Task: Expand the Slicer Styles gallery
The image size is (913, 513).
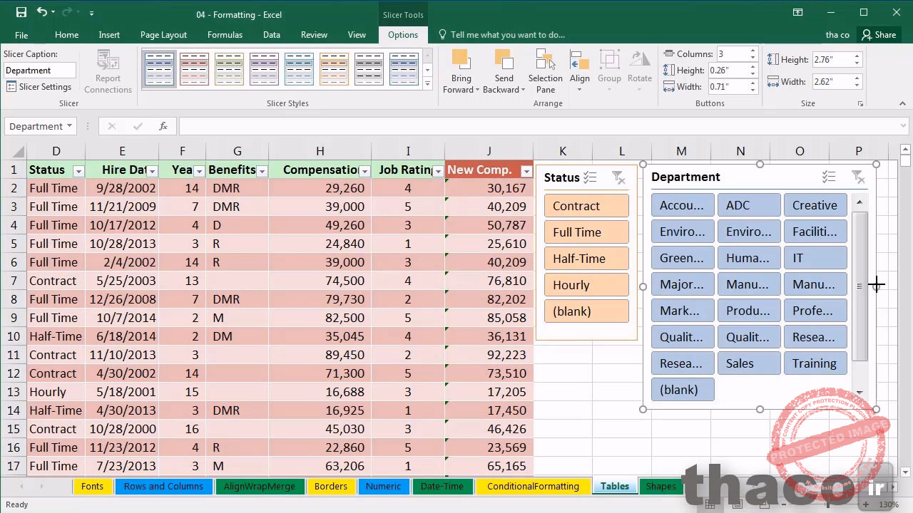Action: (427, 84)
